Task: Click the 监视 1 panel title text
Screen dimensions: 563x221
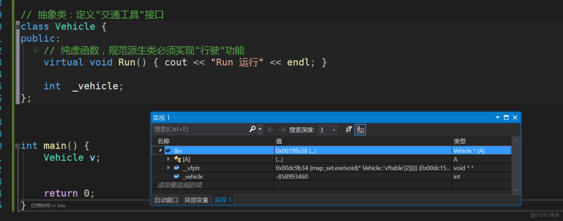Action: click(x=161, y=118)
